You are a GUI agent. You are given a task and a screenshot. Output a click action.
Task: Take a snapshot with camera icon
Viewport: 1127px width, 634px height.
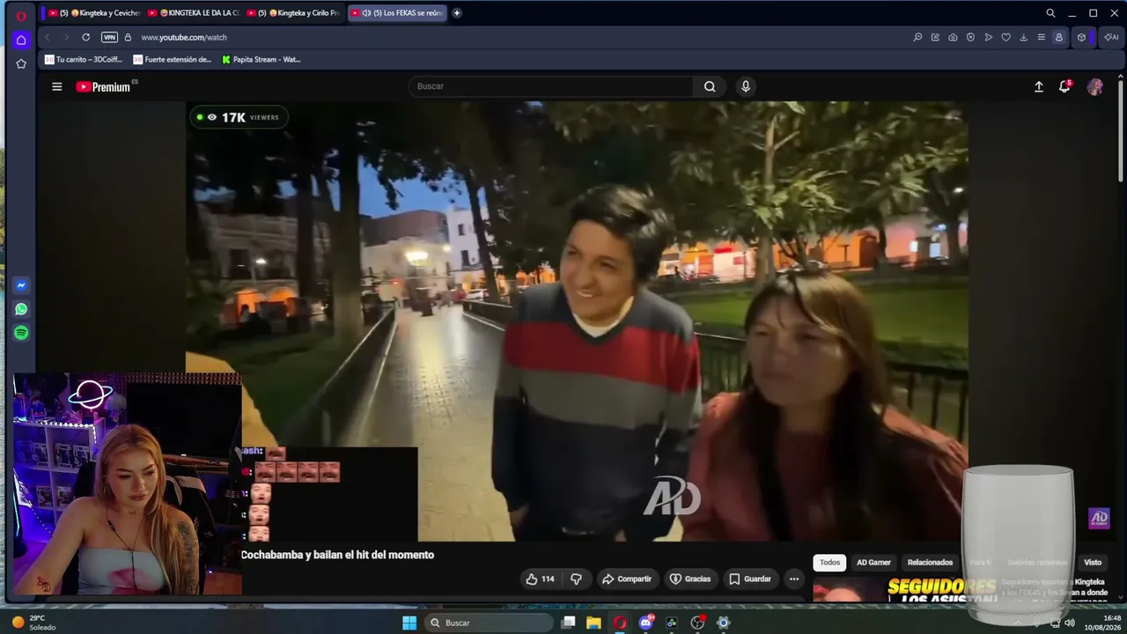point(953,37)
